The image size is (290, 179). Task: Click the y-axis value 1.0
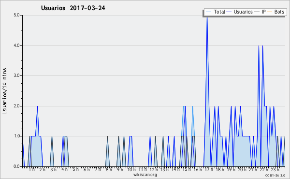pos(16,136)
